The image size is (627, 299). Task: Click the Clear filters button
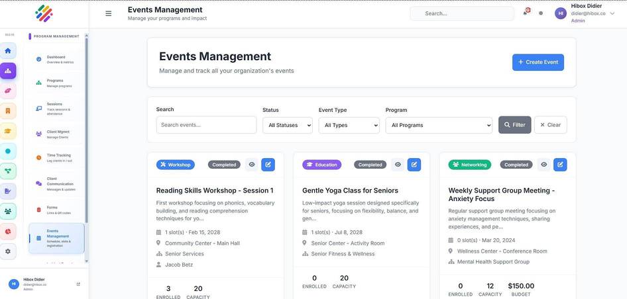[550, 124]
